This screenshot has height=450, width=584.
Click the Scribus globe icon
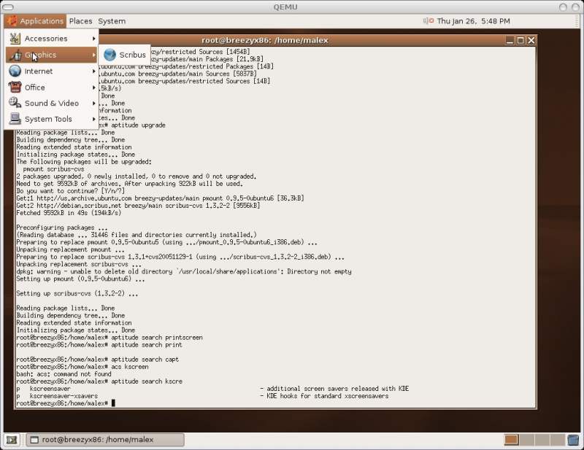[x=110, y=55]
